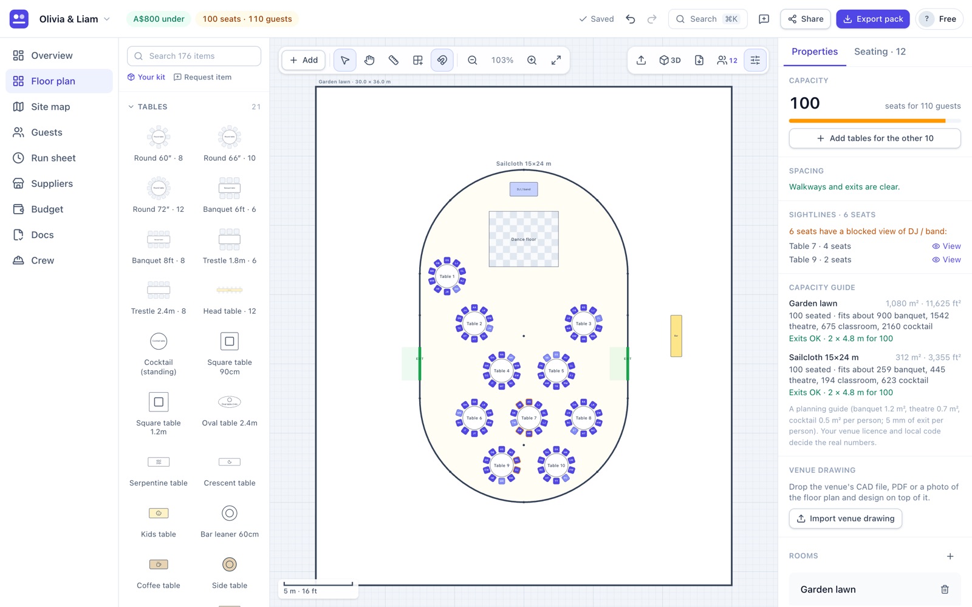Undo the last change
972x607 pixels.
(631, 19)
